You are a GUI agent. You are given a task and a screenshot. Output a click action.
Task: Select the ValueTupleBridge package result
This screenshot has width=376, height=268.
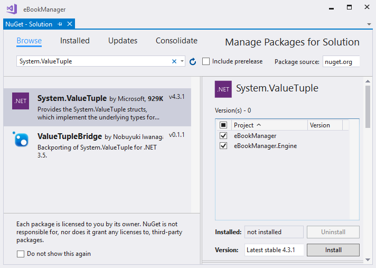97,145
